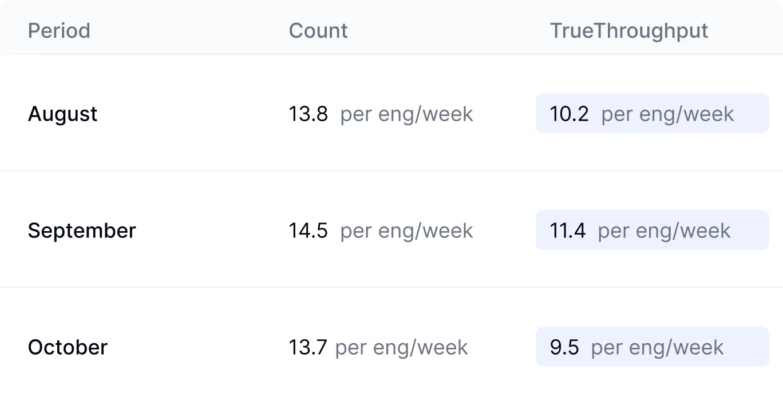This screenshot has width=783, height=405.
Task: Click per eng/week text in September TrueThroughput
Action: tap(665, 231)
